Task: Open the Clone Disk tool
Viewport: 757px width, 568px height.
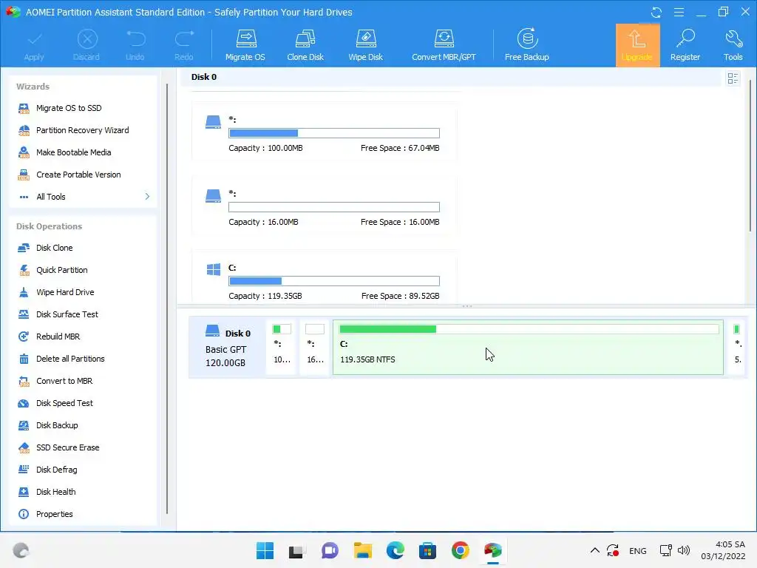Action: click(x=305, y=45)
